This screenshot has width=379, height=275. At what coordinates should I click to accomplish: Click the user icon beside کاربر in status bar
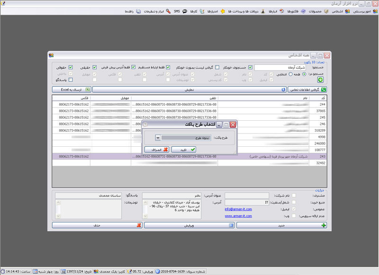pos(96,271)
